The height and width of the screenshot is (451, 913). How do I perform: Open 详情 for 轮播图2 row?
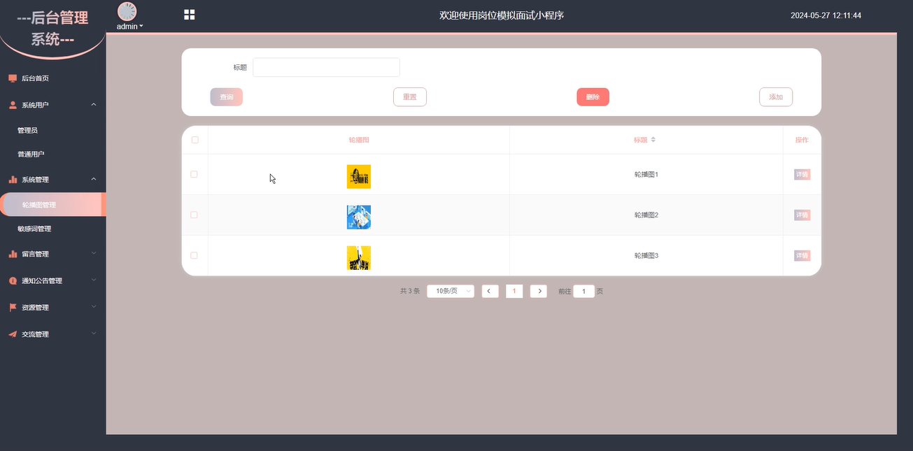[802, 215]
